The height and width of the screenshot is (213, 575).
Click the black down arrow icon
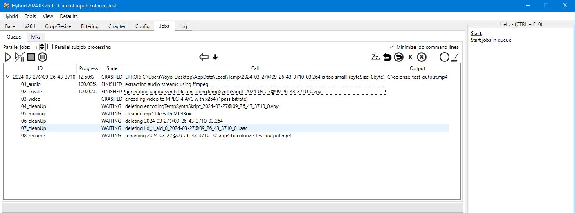215,57
